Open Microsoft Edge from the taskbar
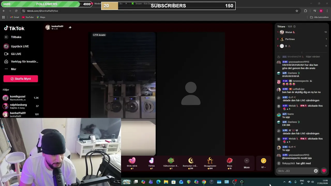 click(x=158, y=182)
